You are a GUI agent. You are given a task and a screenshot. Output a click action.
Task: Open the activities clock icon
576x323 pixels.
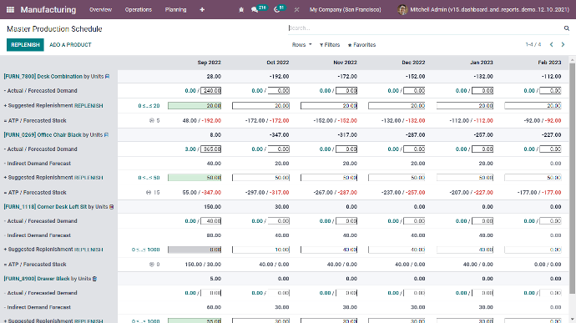pos(277,10)
